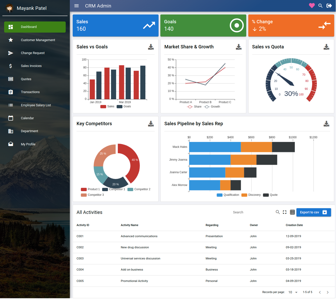Click the logout icon at top right
The image size is (336, 299).
(x=329, y=5)
